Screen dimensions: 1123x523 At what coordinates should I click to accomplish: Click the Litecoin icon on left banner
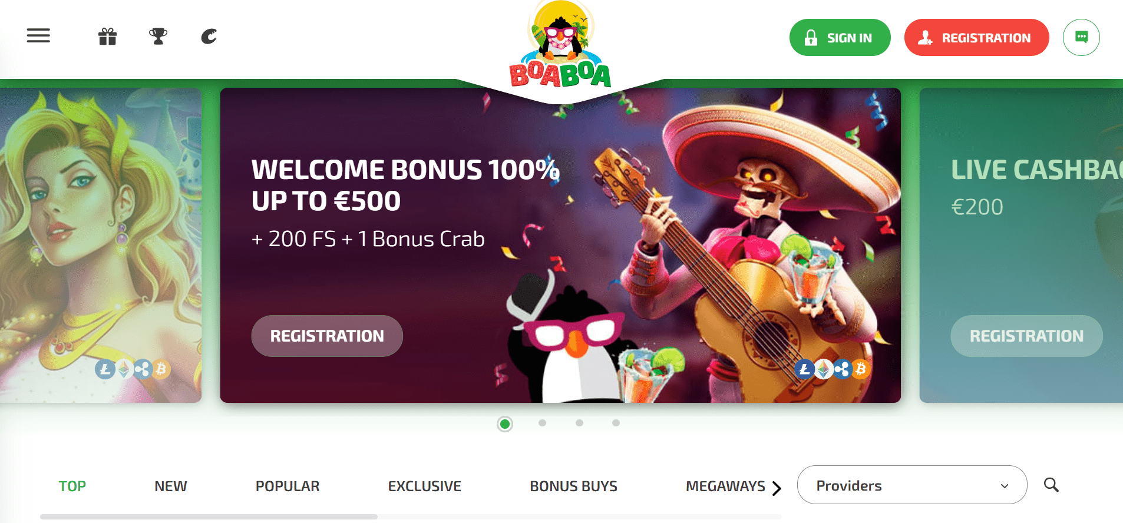[105, 369]
